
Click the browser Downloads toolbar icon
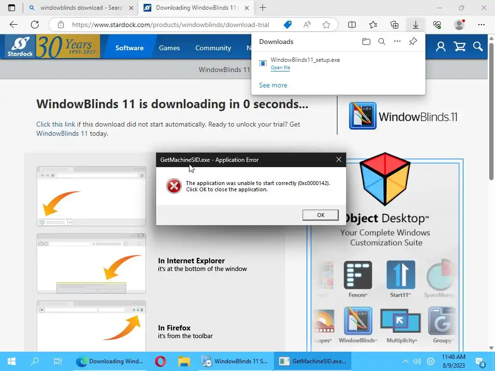click(415, 25)
